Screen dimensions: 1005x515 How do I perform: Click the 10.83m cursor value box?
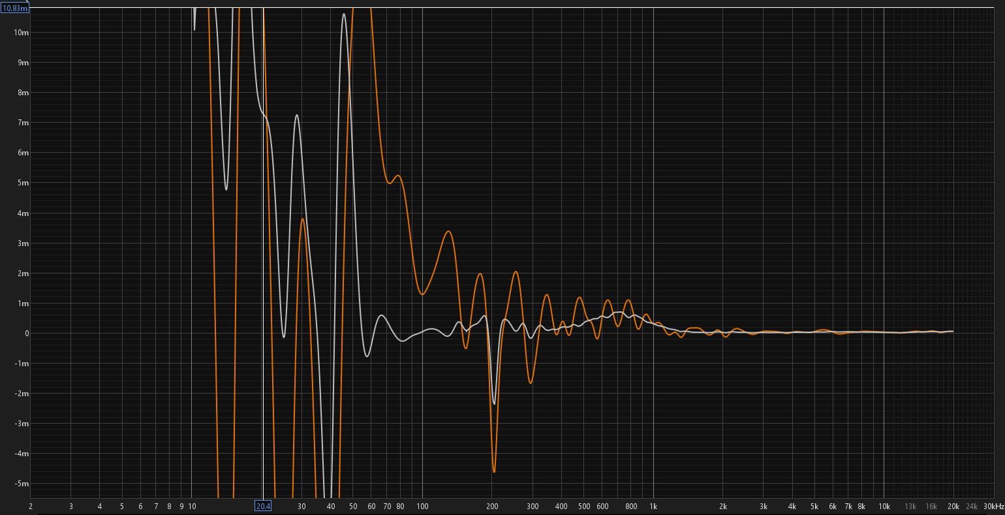click(x=15, y=8)
